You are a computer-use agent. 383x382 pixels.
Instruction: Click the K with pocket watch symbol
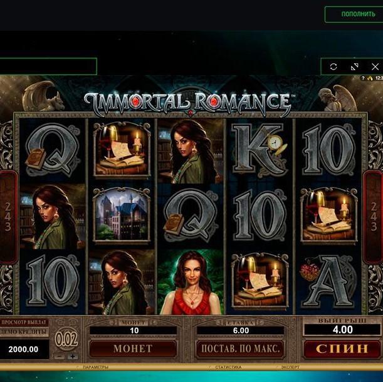pos(260,151)
